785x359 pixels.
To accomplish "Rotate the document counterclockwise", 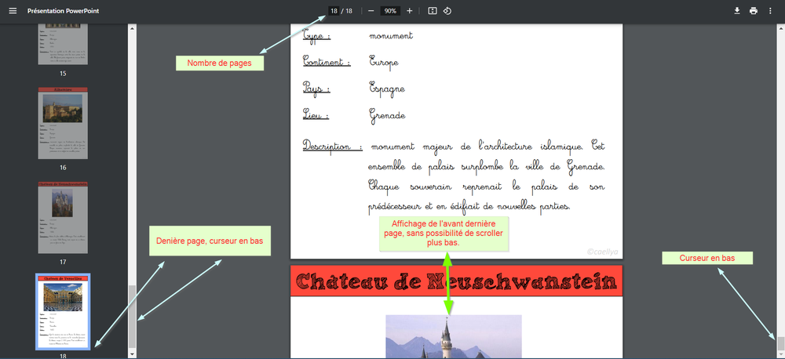I will (447, 11).
